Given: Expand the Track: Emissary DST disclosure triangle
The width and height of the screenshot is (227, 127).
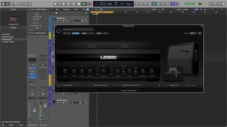Looking at the screenshot, I should coord(29,33).
